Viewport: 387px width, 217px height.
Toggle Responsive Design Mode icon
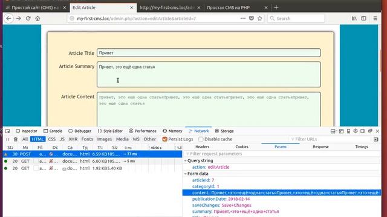pos(348,131)
